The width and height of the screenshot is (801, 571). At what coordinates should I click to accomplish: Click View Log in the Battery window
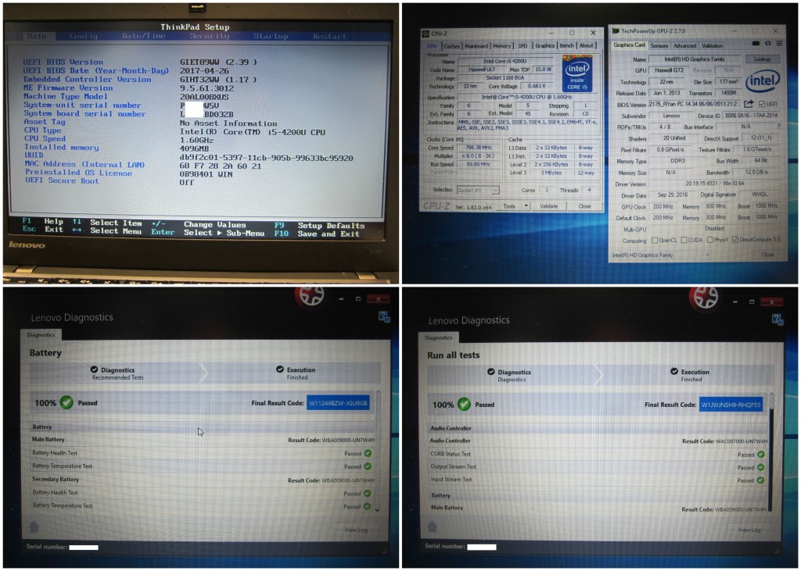(x=356, y=530)
